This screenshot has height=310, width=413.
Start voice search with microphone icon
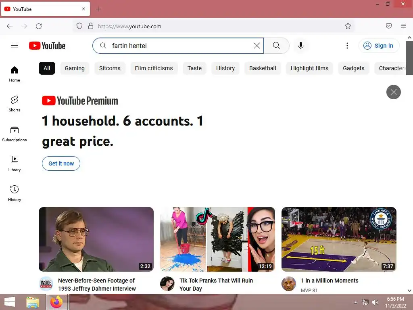[301, 46]
